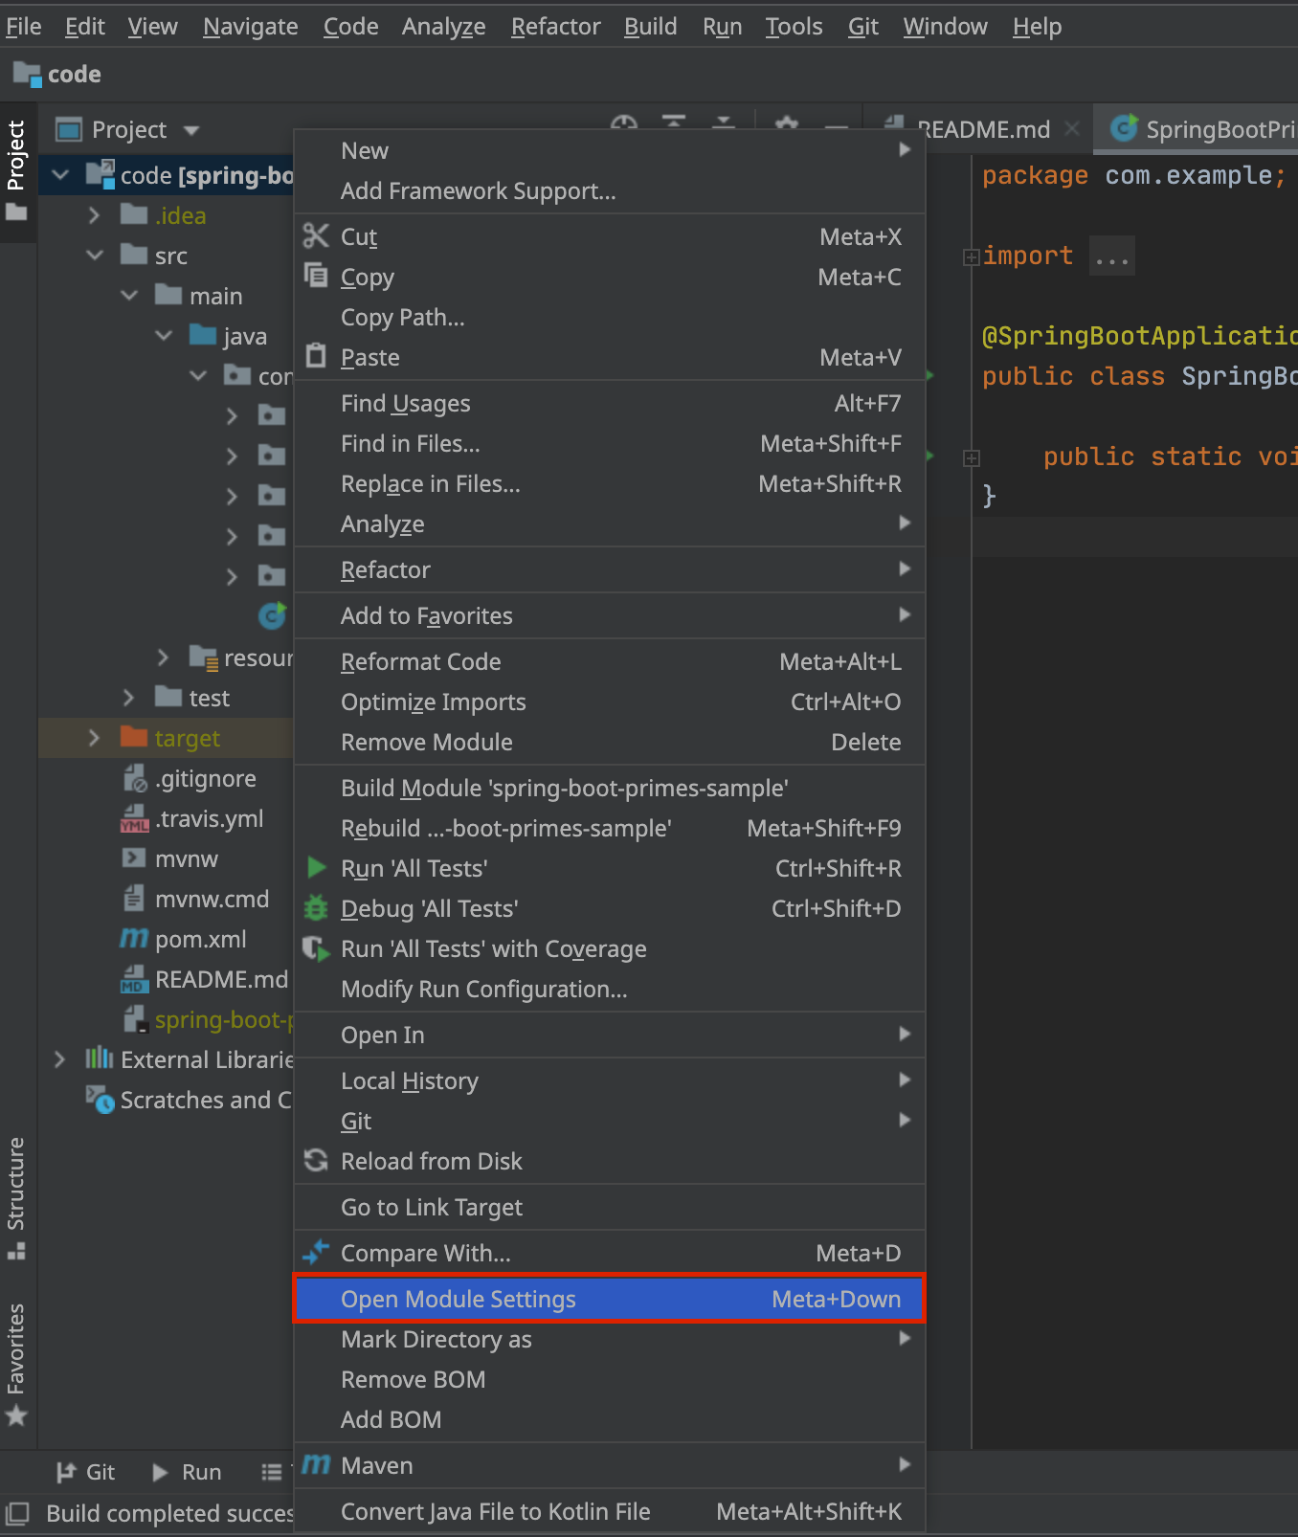The width and height of the screenshot is (1298, 1537).
Task: Close the README.md tab
Action: point(1072,128)
